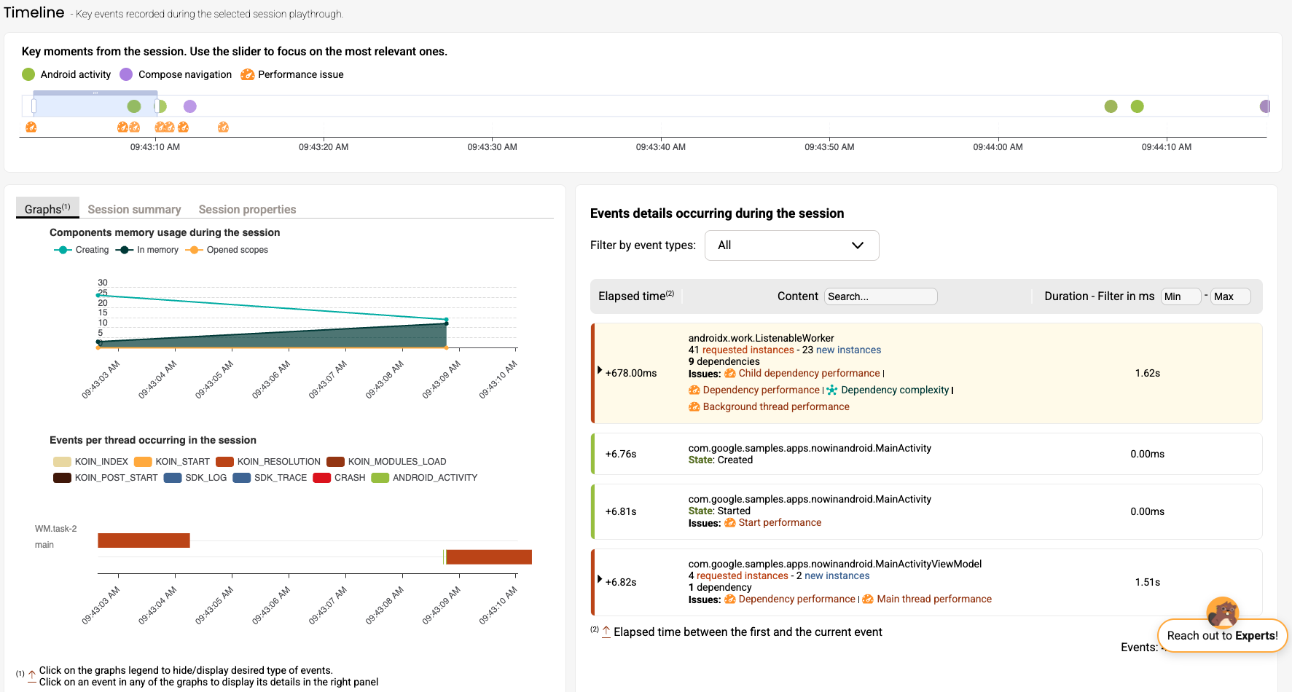
Task: Click the Dependency complexity issue icon
Action: 831,390
